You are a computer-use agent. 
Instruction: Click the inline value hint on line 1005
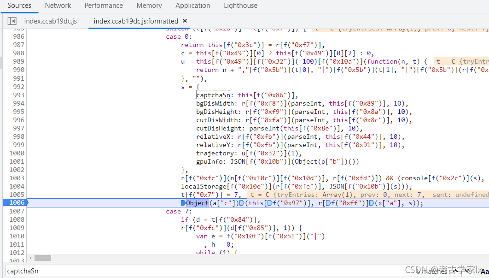click(x=368, y=195)
